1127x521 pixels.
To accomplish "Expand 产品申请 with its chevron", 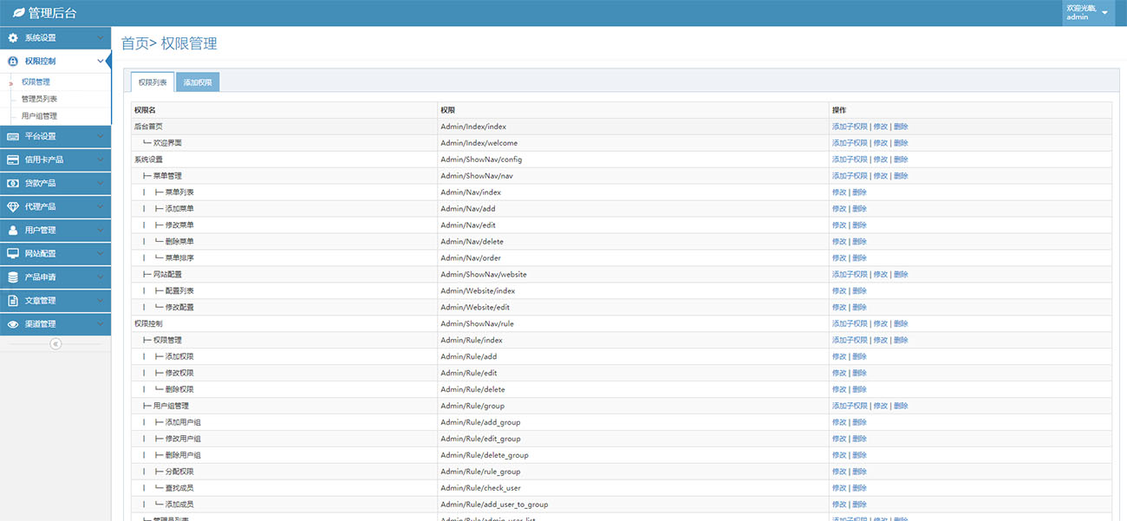I will point(101,277).
